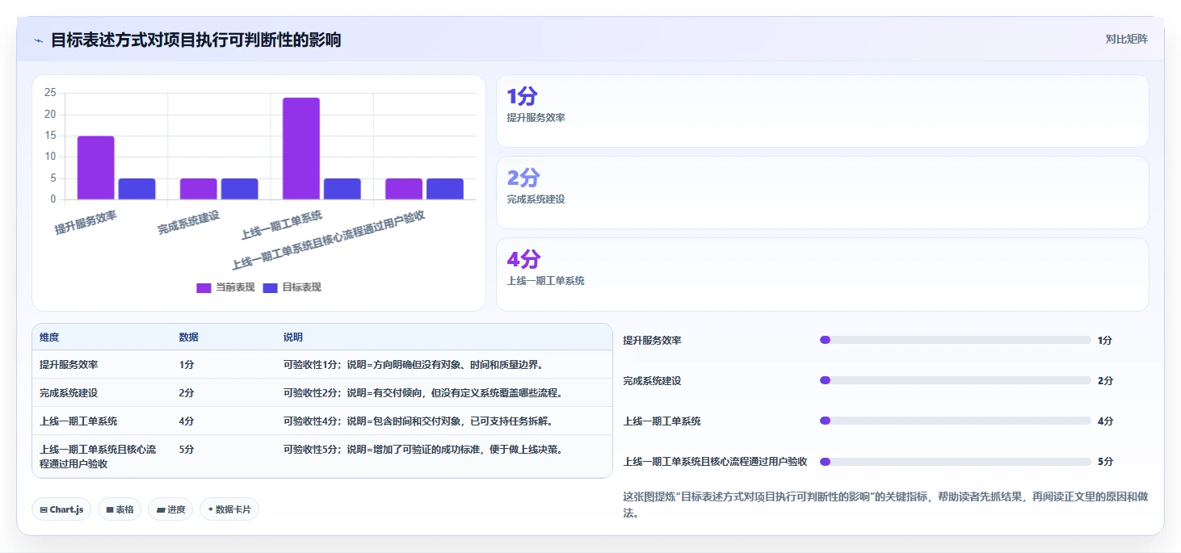Click the progress bar for 提升服务效率
The width and height of the screenshot is (1181, 553).
point(956,340)
